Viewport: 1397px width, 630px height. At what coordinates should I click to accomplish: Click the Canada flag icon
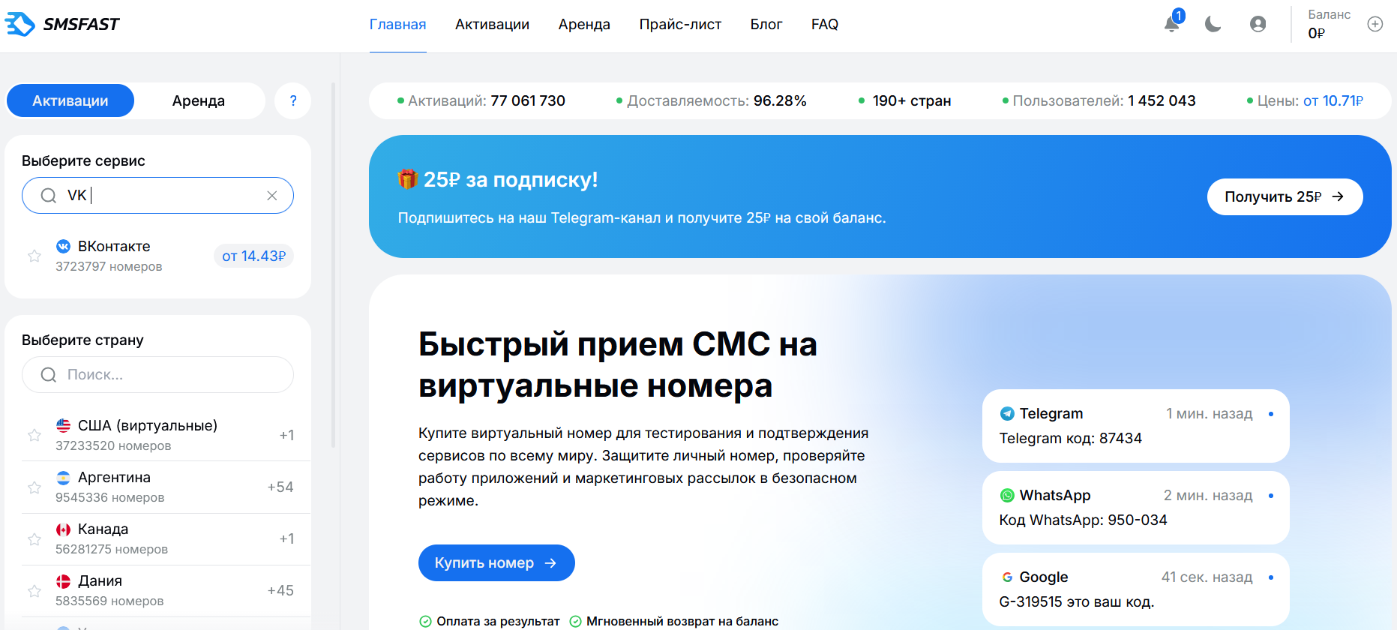point(64,529)
